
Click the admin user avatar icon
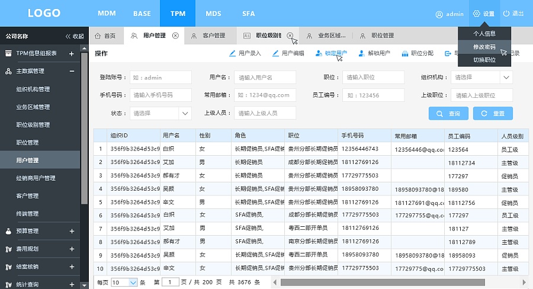(439, 14)
